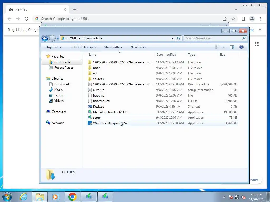Sort files by the Name column header
Viewport: 270px width, 202px height.
(x=120, y=55)
